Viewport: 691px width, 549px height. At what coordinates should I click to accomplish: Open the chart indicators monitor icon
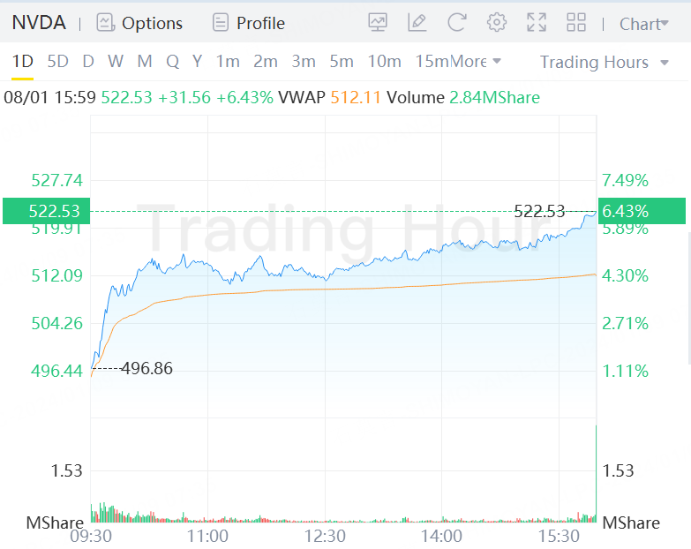[x=378, y=23]
